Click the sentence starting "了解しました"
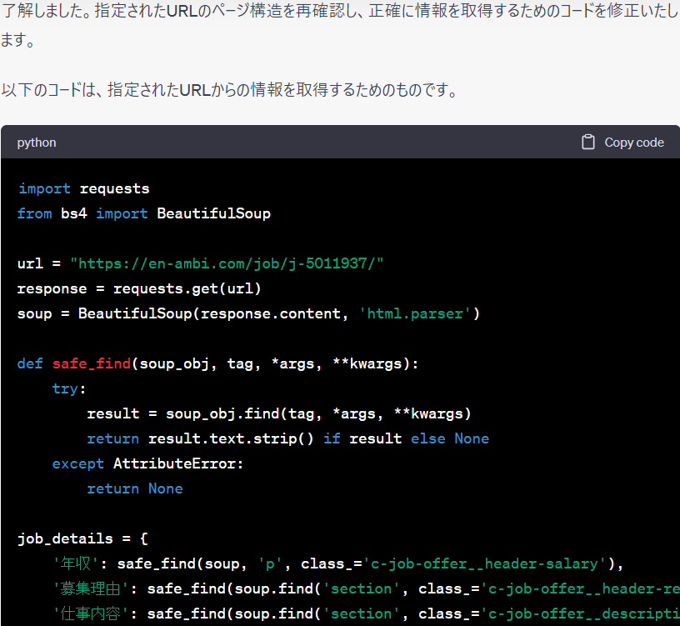 (340, 25)
